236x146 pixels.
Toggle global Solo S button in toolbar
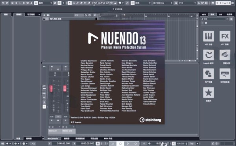click(x=16, y=3)
